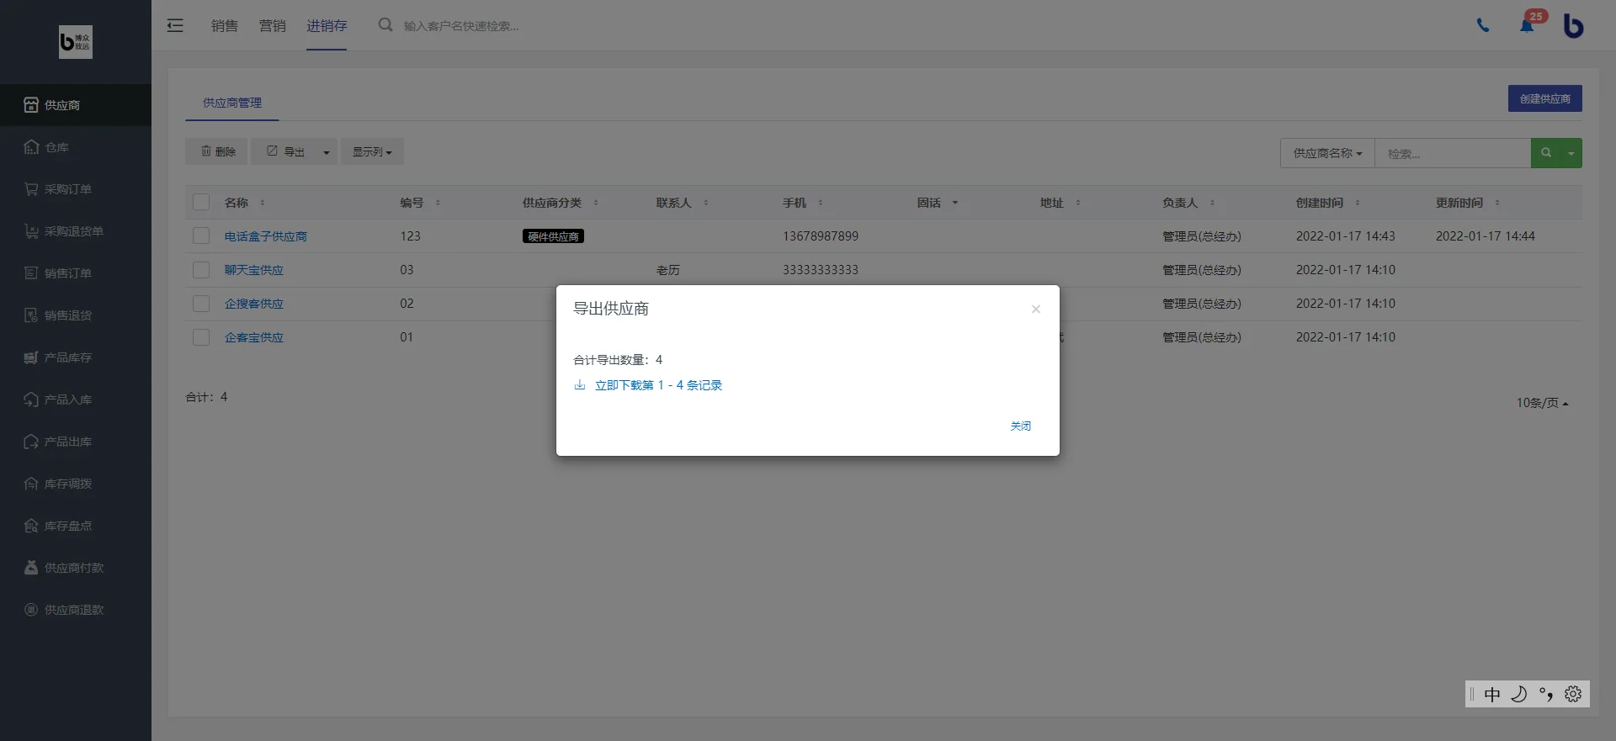Screen dimensions: 1616x741
Task: Open 产品库存 in the sidebar
Action: tap(76, 357)
